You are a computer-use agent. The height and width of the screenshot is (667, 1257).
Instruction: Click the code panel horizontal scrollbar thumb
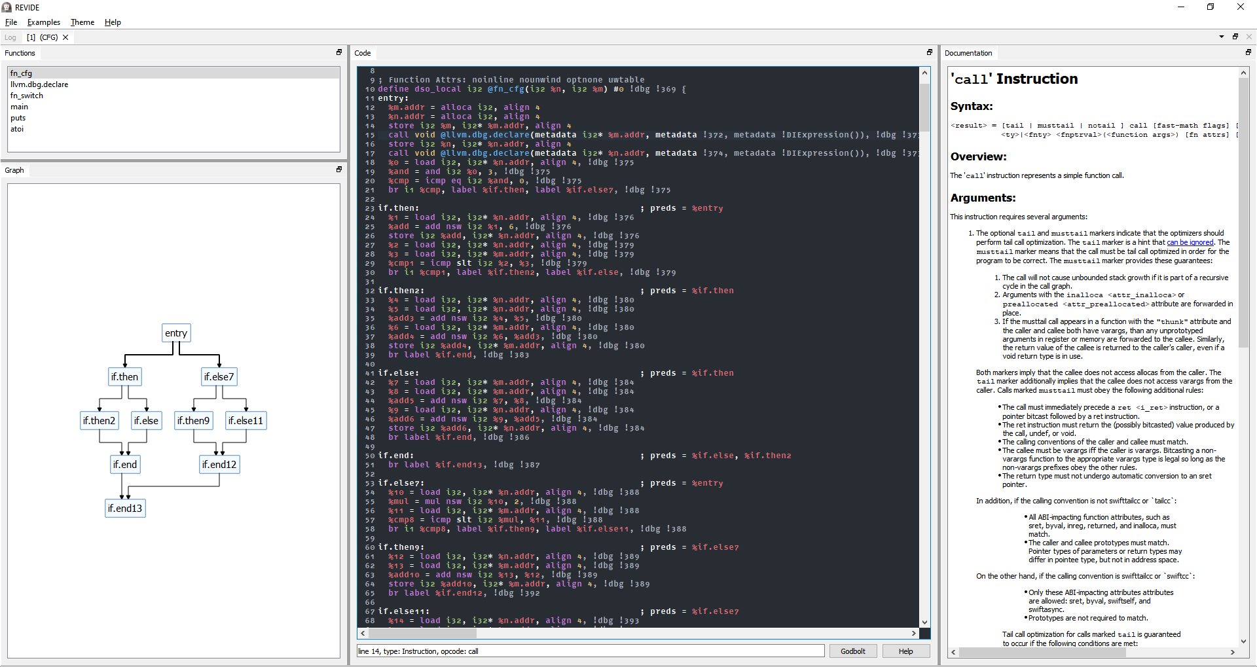click(422, 634)
